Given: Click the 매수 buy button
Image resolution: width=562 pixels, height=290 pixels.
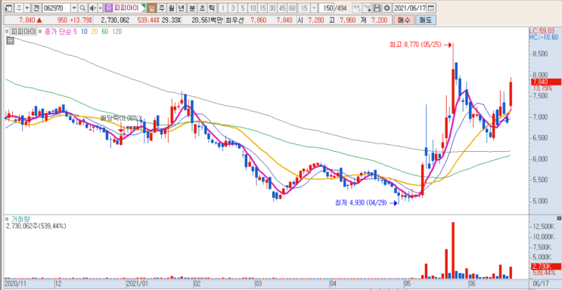Looking at the screenshot, I should click(x=404, y=20).
